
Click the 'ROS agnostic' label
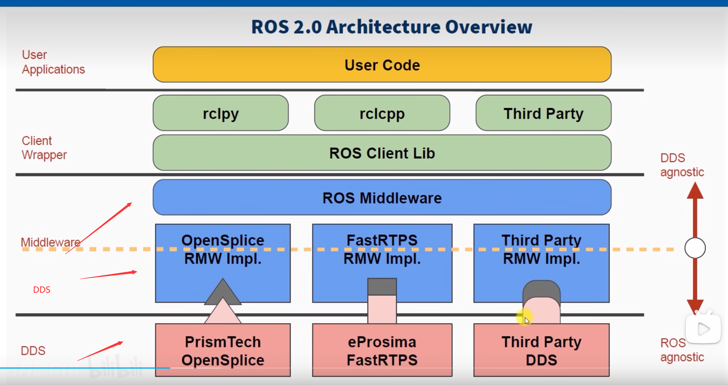point(682,350)
